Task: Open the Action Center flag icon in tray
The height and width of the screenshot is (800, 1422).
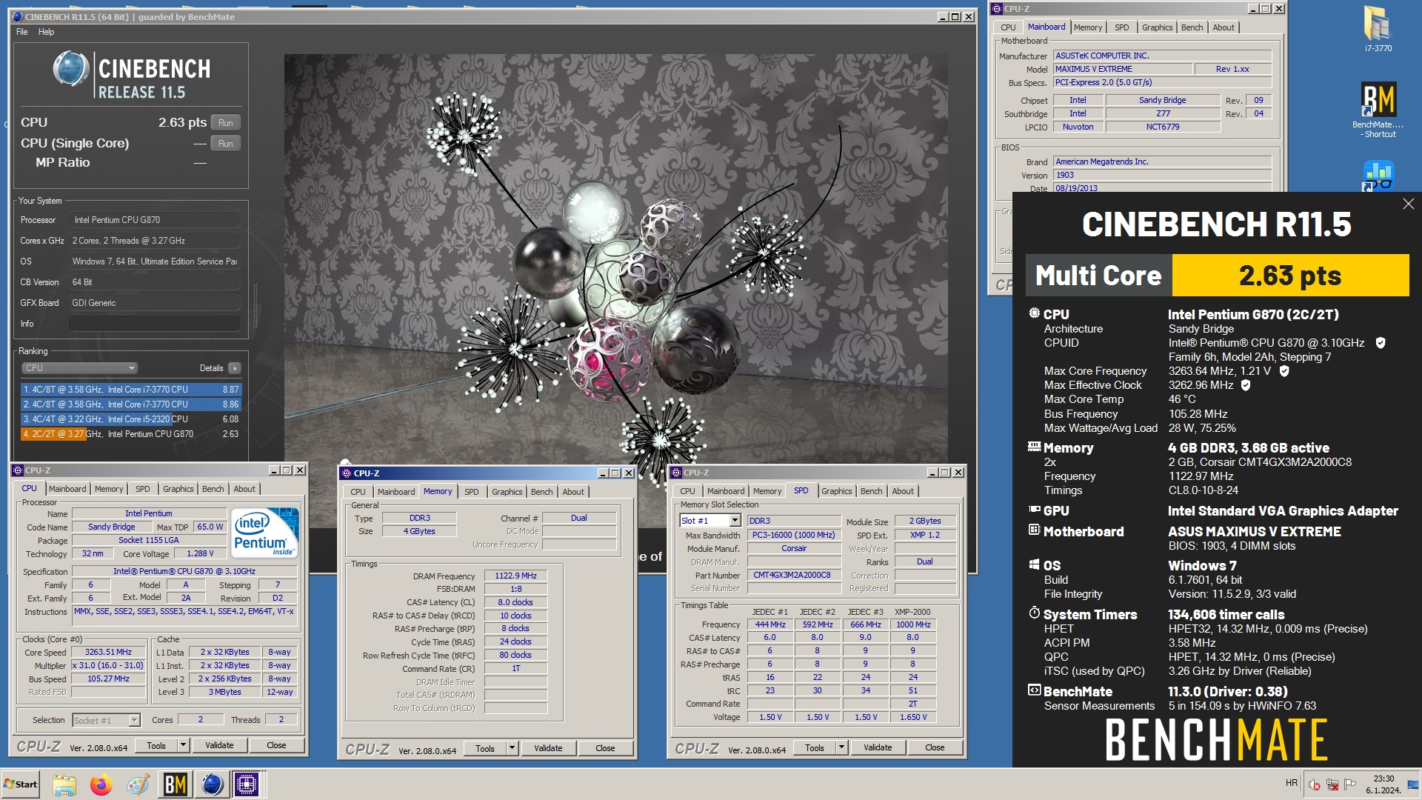Action: (1350, 784)
